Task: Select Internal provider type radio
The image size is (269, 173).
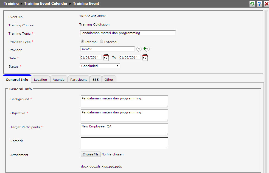Action: click(x=82, y=41)
